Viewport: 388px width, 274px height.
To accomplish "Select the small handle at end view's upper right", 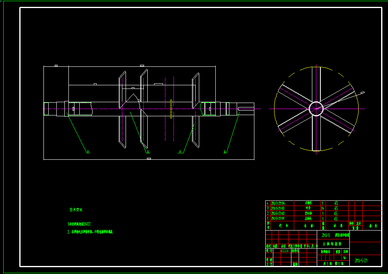I will click(363, 93).
